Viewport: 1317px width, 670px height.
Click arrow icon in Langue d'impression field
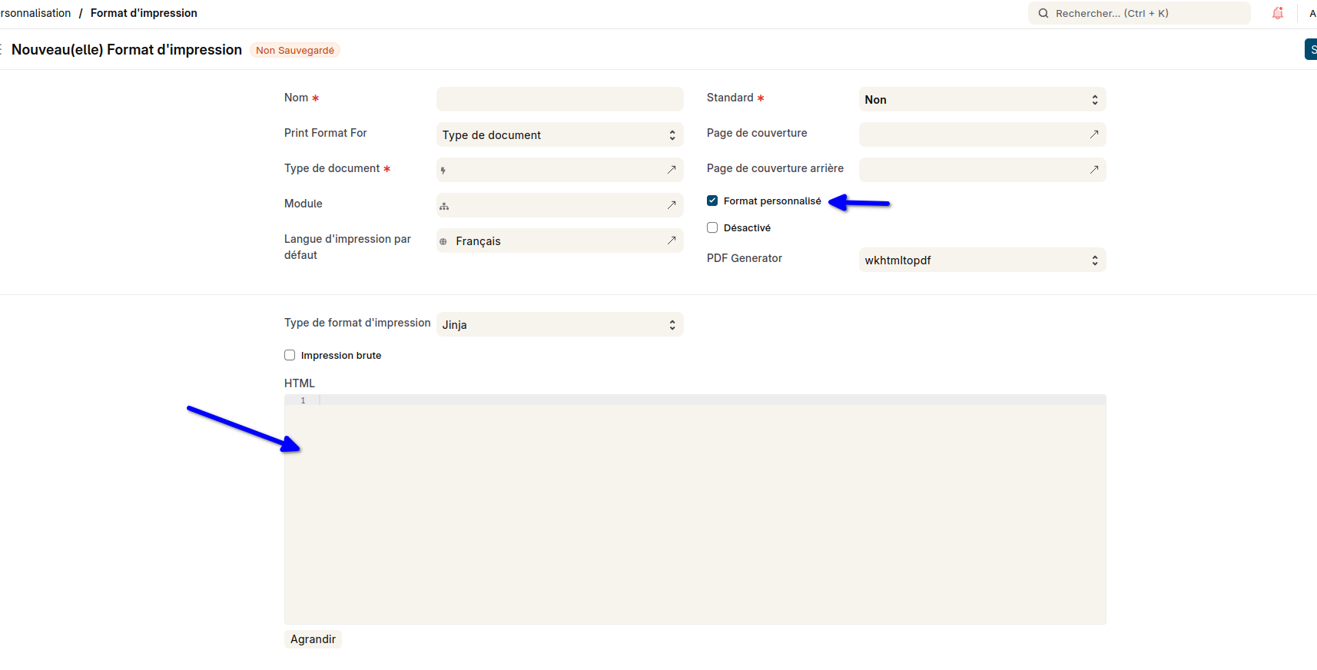point(672,240)
